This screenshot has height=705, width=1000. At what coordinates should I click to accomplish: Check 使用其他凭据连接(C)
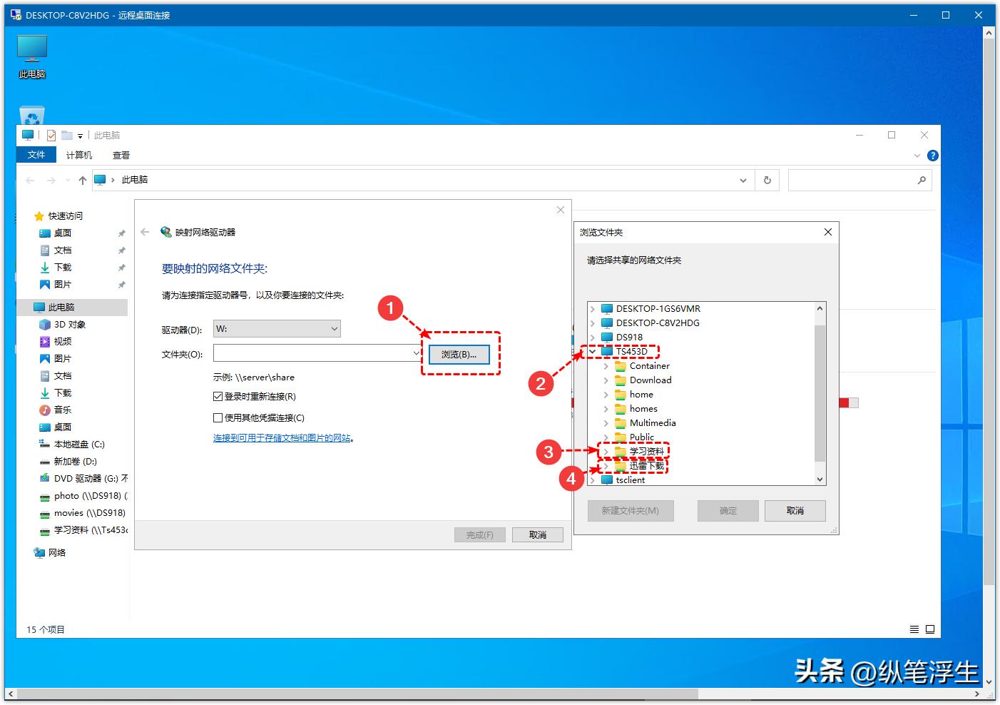pyautogui.click(x=218, y=417)
